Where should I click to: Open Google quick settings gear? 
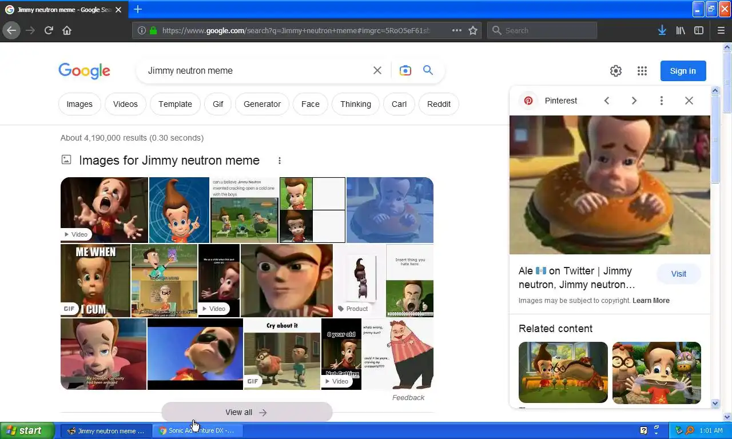pyautogui.click(x=616, y=71)
